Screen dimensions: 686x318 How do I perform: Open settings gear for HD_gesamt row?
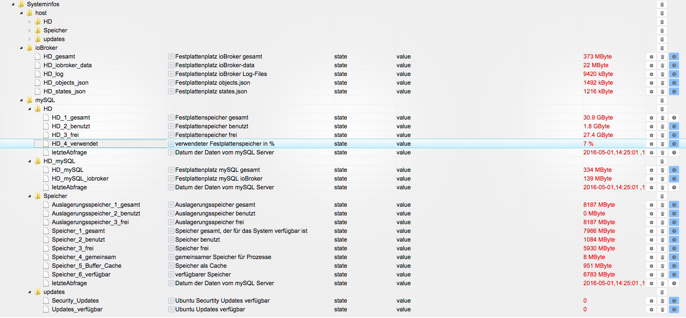(652, 57)
